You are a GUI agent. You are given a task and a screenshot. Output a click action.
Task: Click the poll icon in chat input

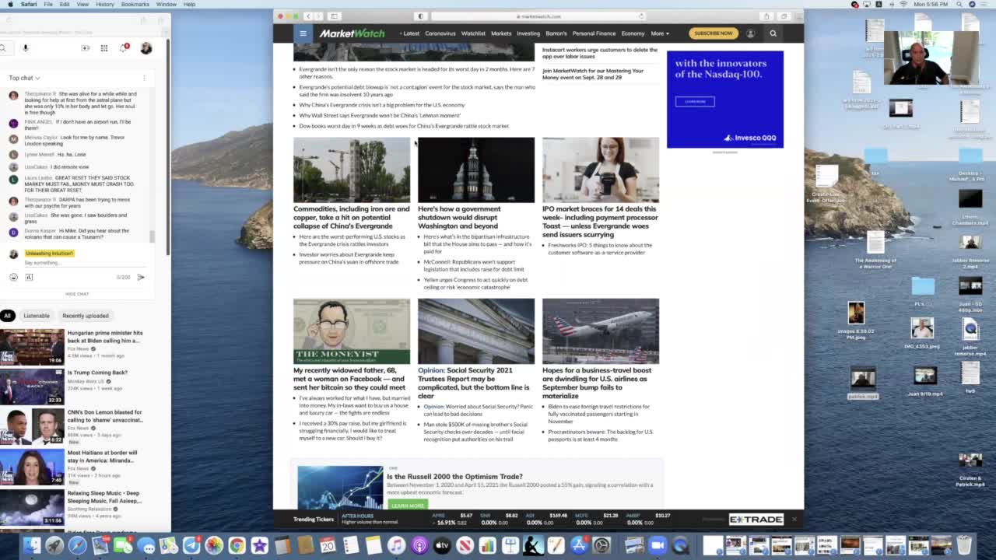(29, 277)
